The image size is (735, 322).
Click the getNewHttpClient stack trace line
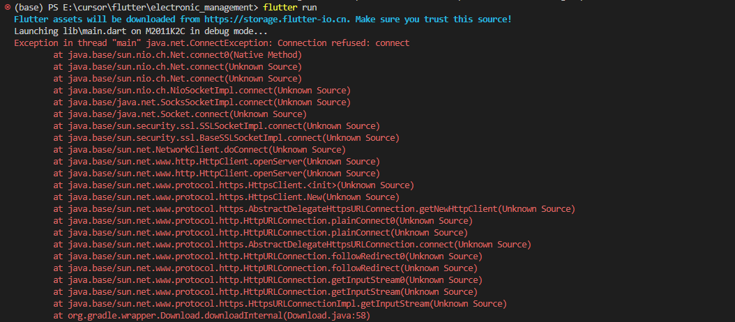pos(314,208)
